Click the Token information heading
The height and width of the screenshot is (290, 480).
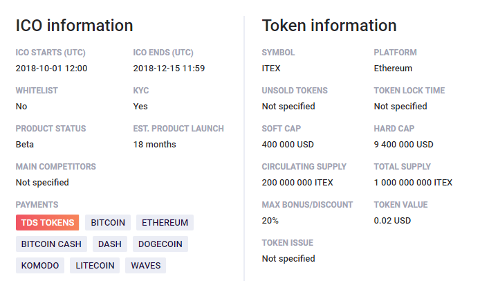329,26
